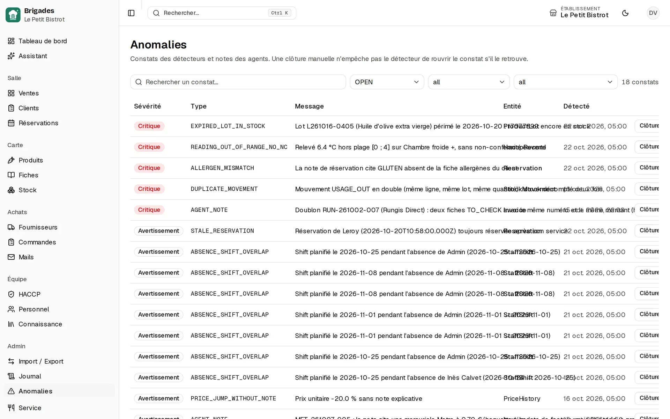This screenshot has width=670, height=419.
Task: Open the Assistant page
Action: point(59,56)
